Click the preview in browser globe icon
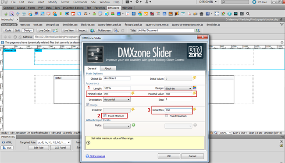 (92, 31)
